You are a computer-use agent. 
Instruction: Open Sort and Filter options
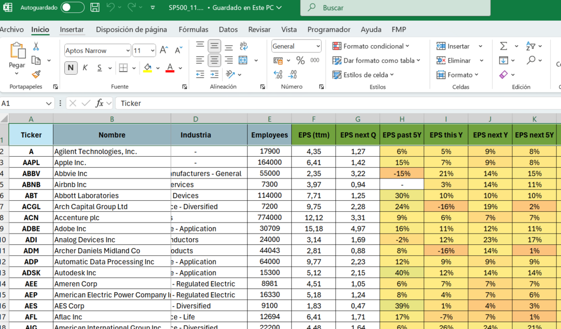pyautogui.click(x=531, y=46)
